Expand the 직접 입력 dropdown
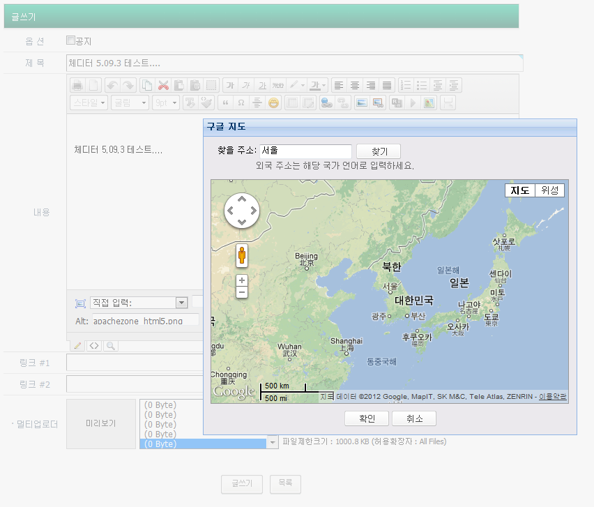Screen dimensions: 594x507 click(182, 303)
